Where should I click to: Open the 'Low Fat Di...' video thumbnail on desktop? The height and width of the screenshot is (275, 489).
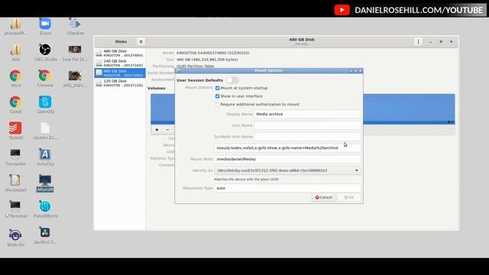click(x=75, y=52)
